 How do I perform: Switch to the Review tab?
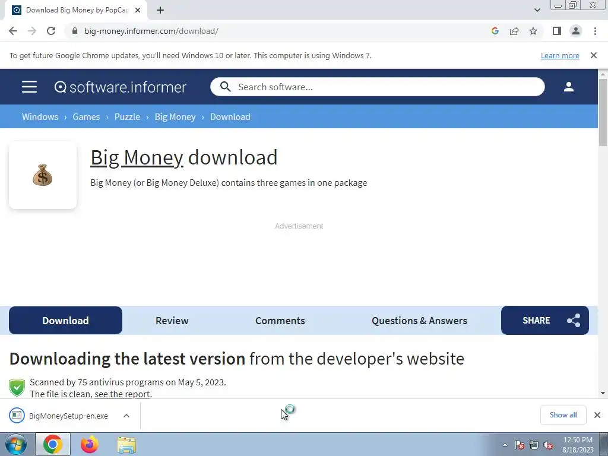(172, 321)
